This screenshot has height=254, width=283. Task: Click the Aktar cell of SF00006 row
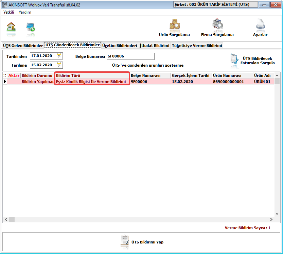pyautogui.click(x=14, y=82)
